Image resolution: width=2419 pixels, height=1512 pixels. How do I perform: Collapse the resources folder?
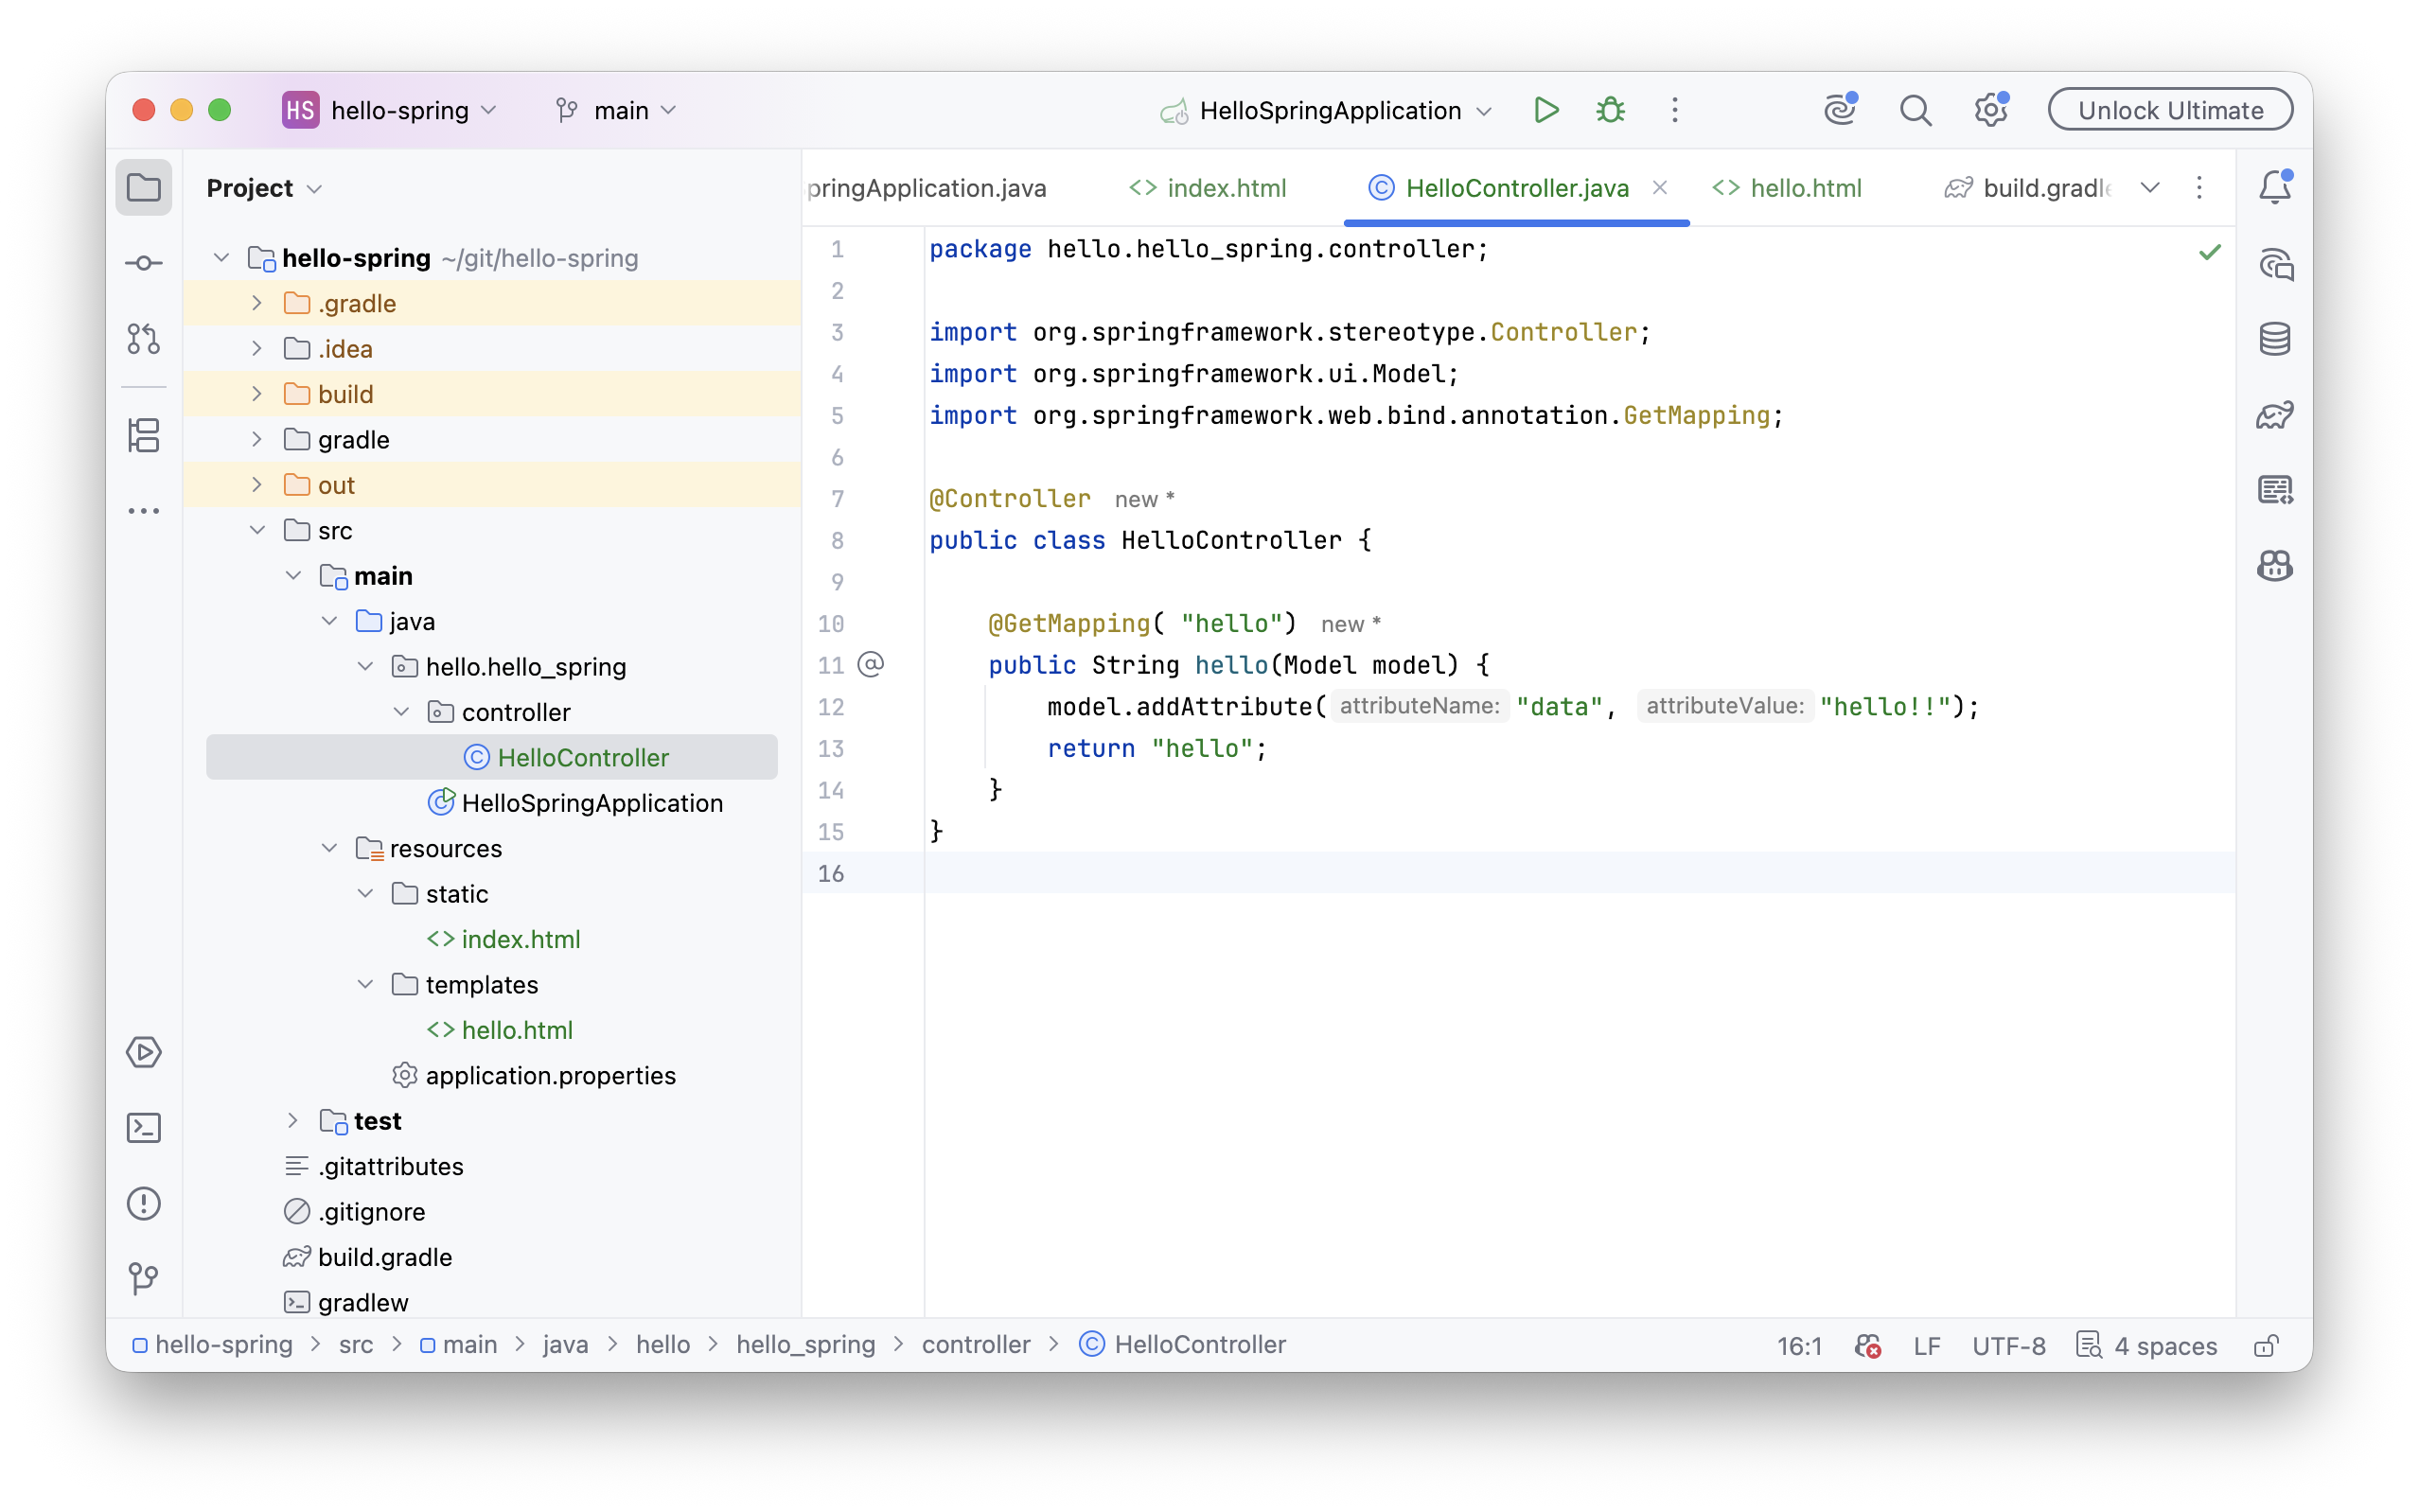(x=329, y=848)
